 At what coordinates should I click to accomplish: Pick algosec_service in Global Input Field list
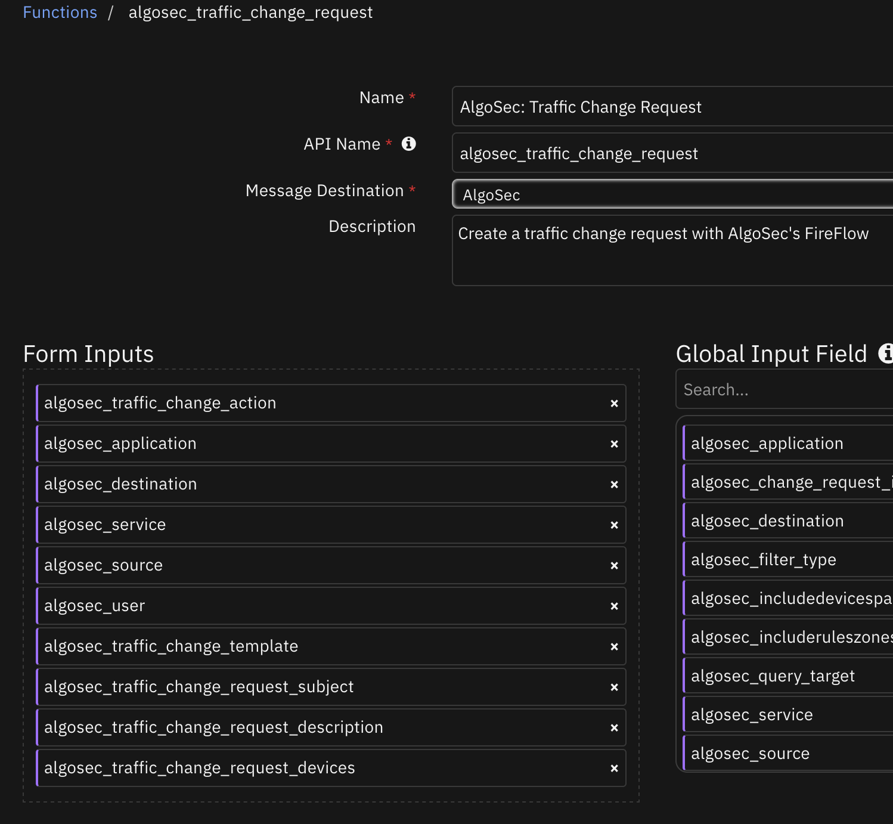tap(788, 714)
